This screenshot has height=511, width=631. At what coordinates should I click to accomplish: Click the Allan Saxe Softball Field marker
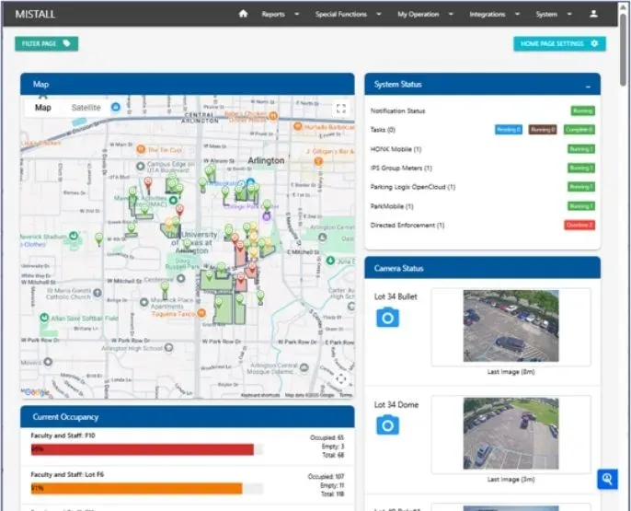pyautogui.click(x=44, y=318)
